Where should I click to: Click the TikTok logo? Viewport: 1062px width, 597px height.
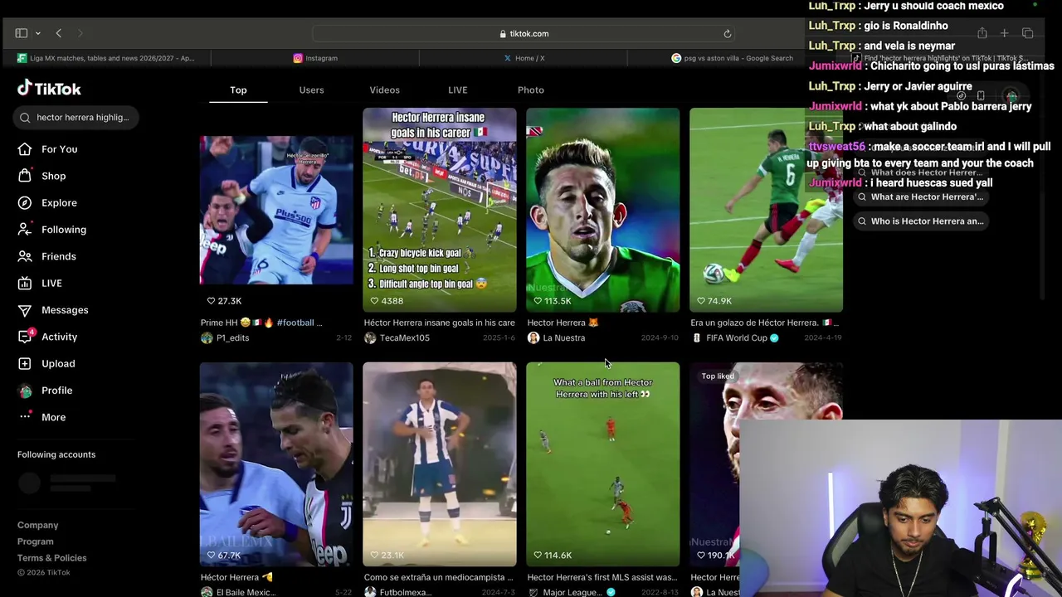click(x=49, y=89)
